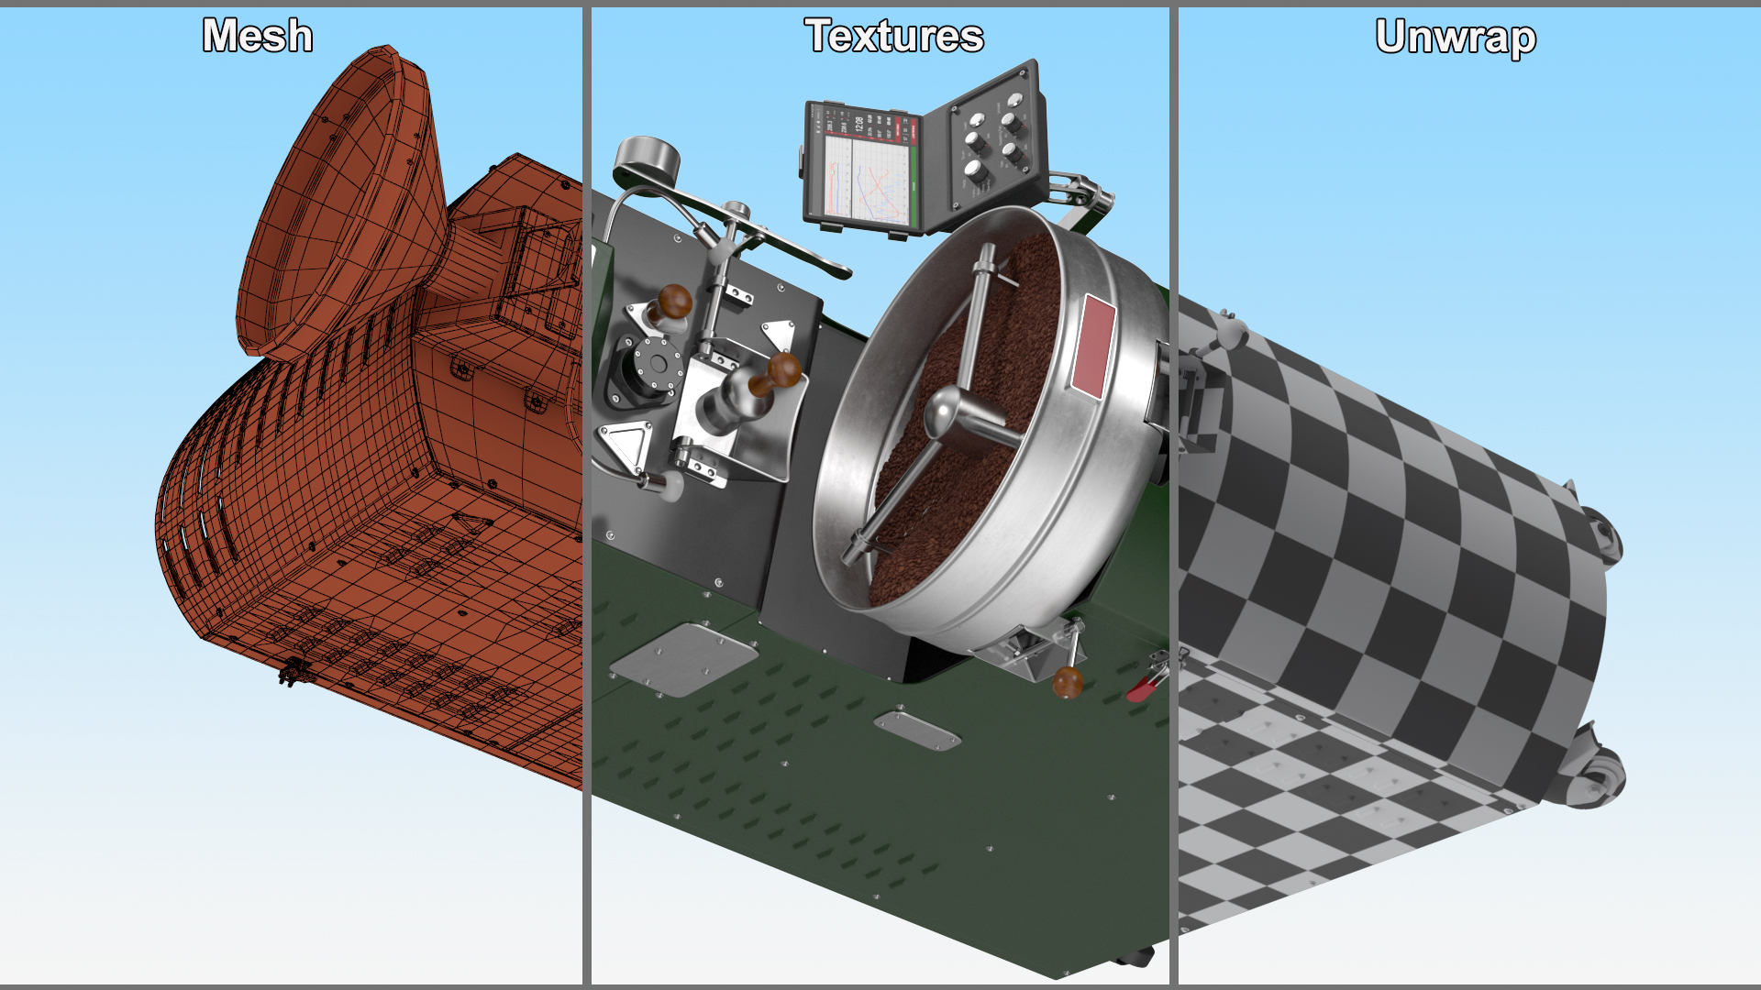Click the Unwrap panel heading
Screen dimensions: 1761x990
click(1456, 38)
